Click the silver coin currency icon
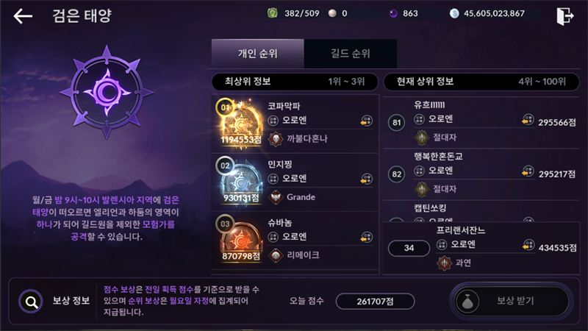 click(454, 13)
